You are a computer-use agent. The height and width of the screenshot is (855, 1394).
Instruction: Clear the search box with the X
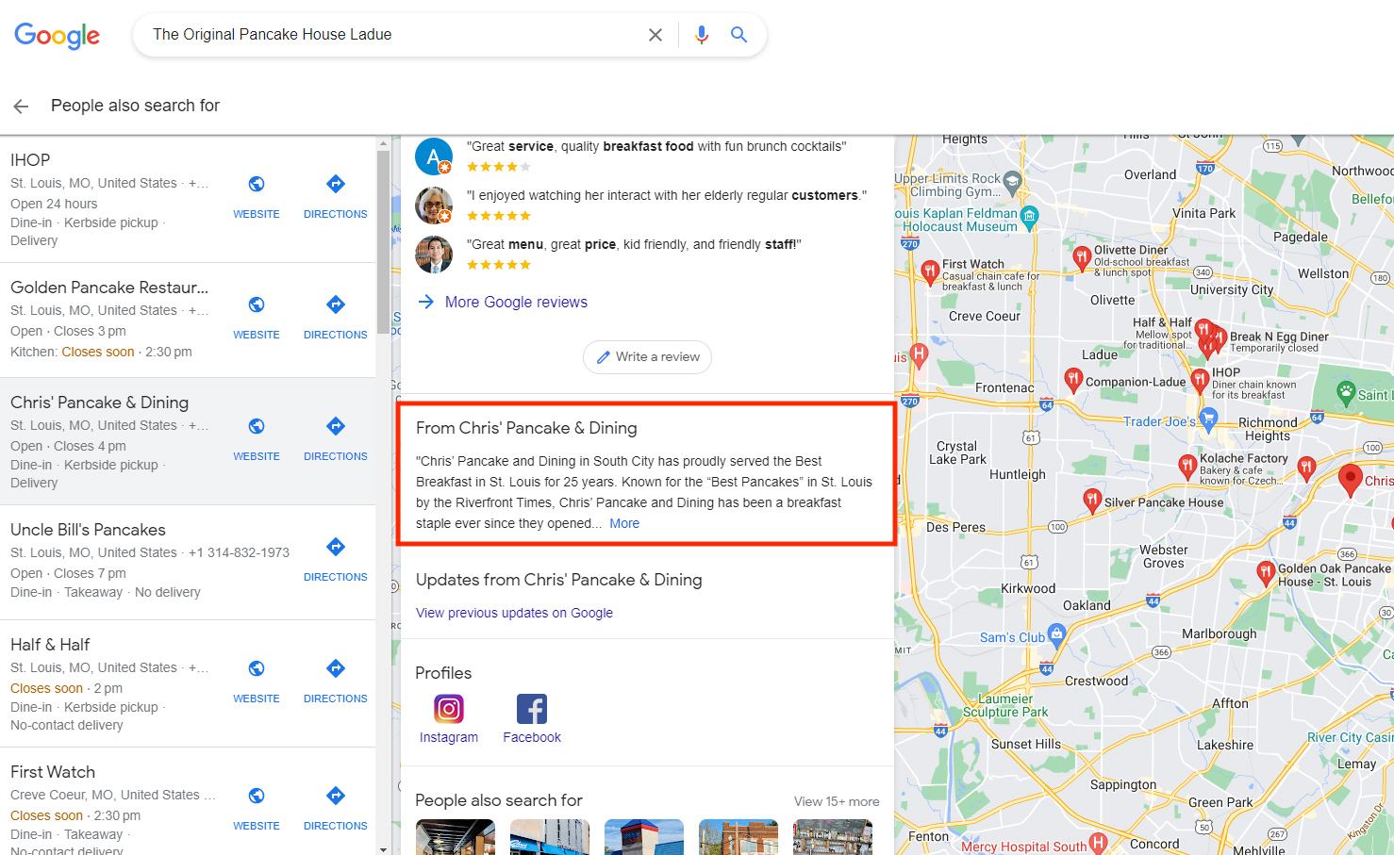click(x=656, y=34)
